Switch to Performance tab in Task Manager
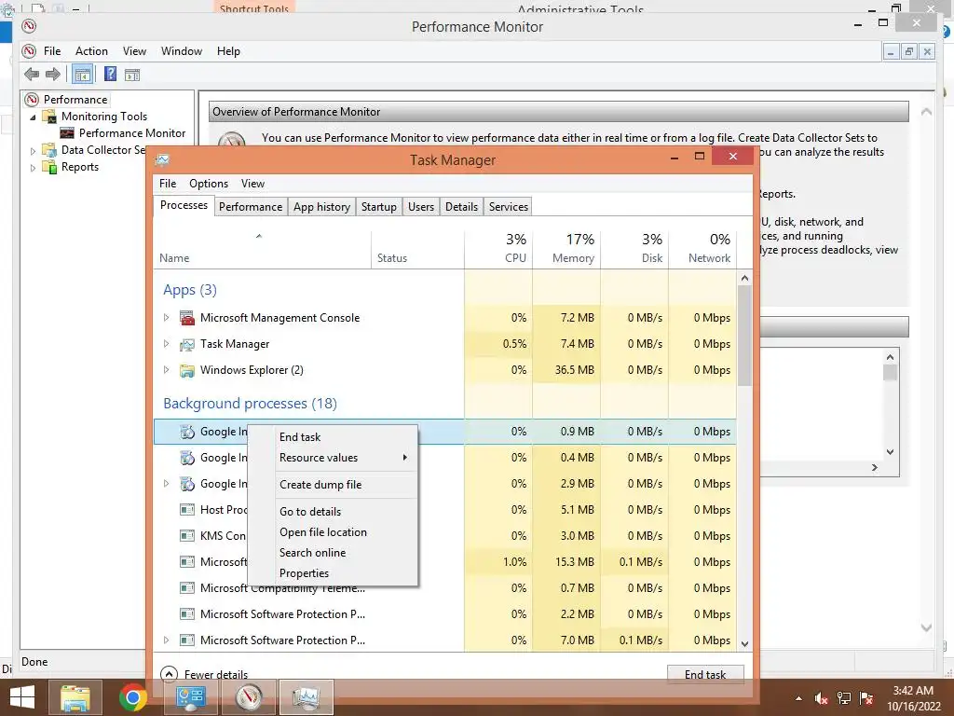The width and height of the screenshot is (954, 716). click(x=251, y=207)
